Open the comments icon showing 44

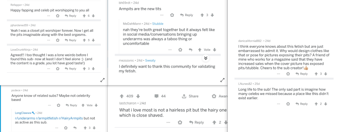156,96
